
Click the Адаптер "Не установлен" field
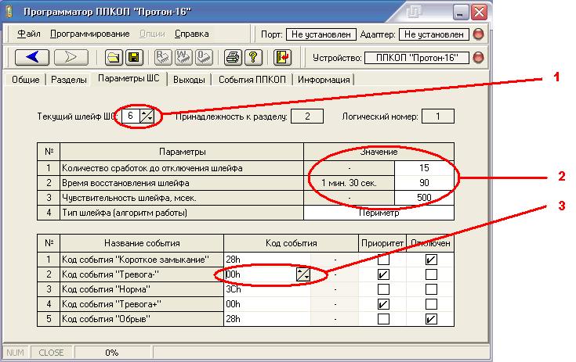(x=434, y=34)
